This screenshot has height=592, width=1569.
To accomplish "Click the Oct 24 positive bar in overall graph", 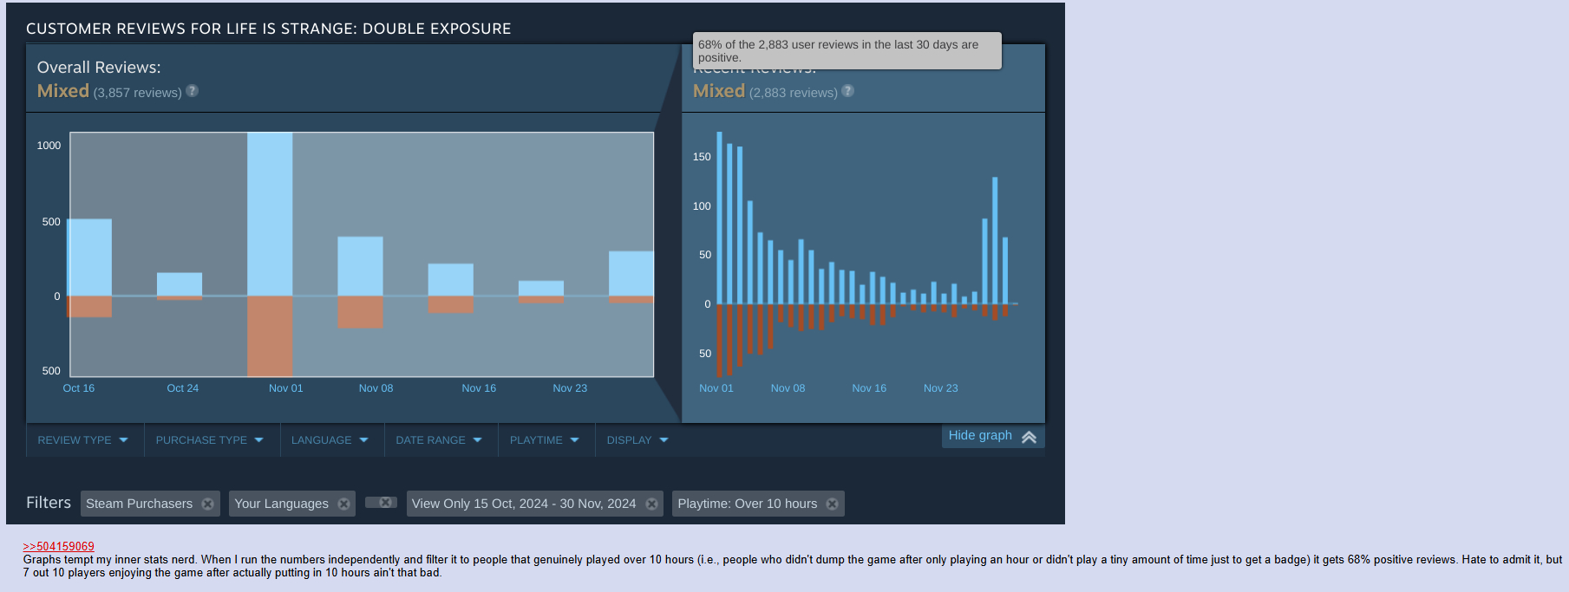I will tap(180, 284).
